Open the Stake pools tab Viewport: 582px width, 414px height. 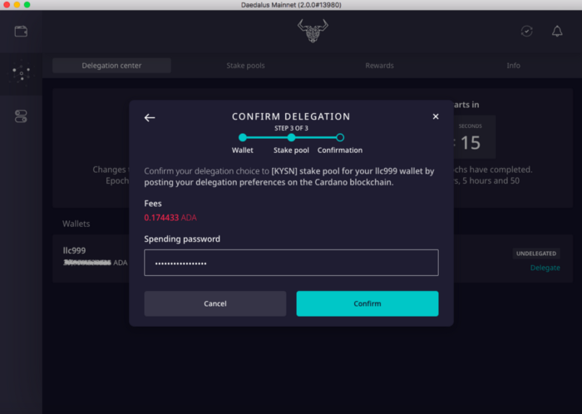246,66
